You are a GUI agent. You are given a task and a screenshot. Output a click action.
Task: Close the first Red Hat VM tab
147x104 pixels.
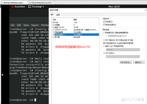(26, 3)
